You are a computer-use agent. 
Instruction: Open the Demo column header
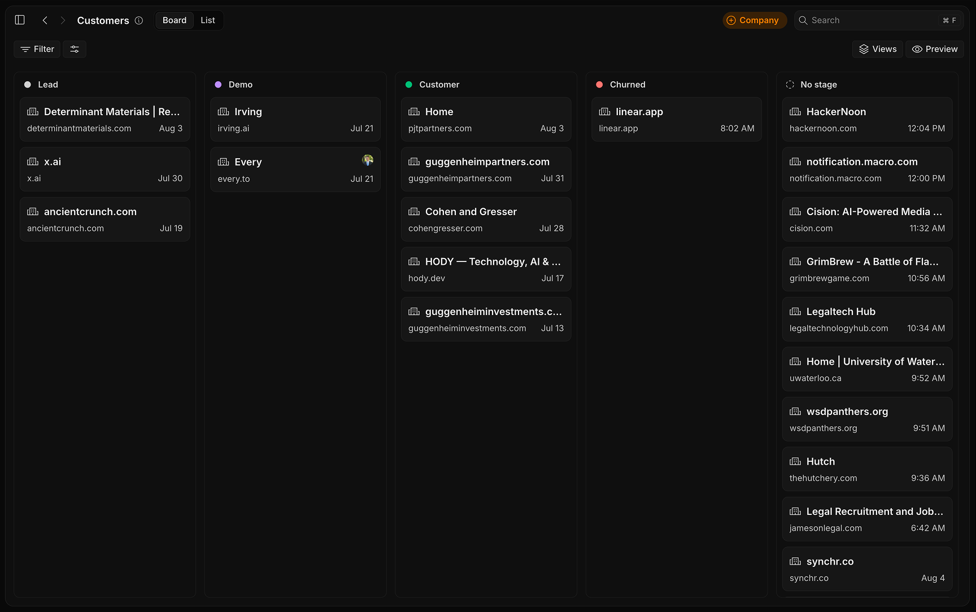click(241, 85)
